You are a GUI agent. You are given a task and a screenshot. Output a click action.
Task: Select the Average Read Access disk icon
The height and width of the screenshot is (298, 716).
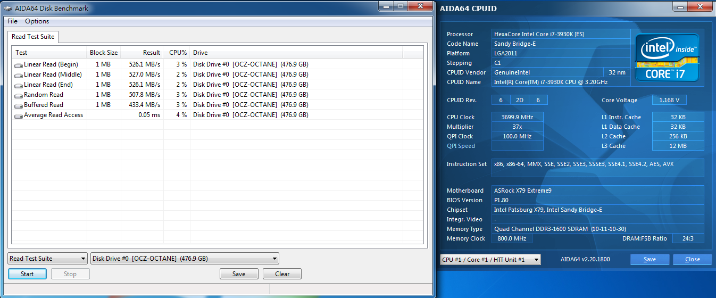pyautogui.click(x=19, y=115)
